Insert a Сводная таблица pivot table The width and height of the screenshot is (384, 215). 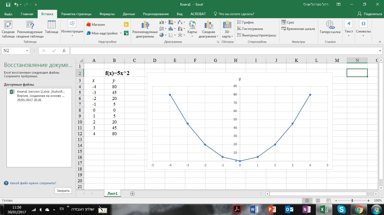(x=8, y=29)
